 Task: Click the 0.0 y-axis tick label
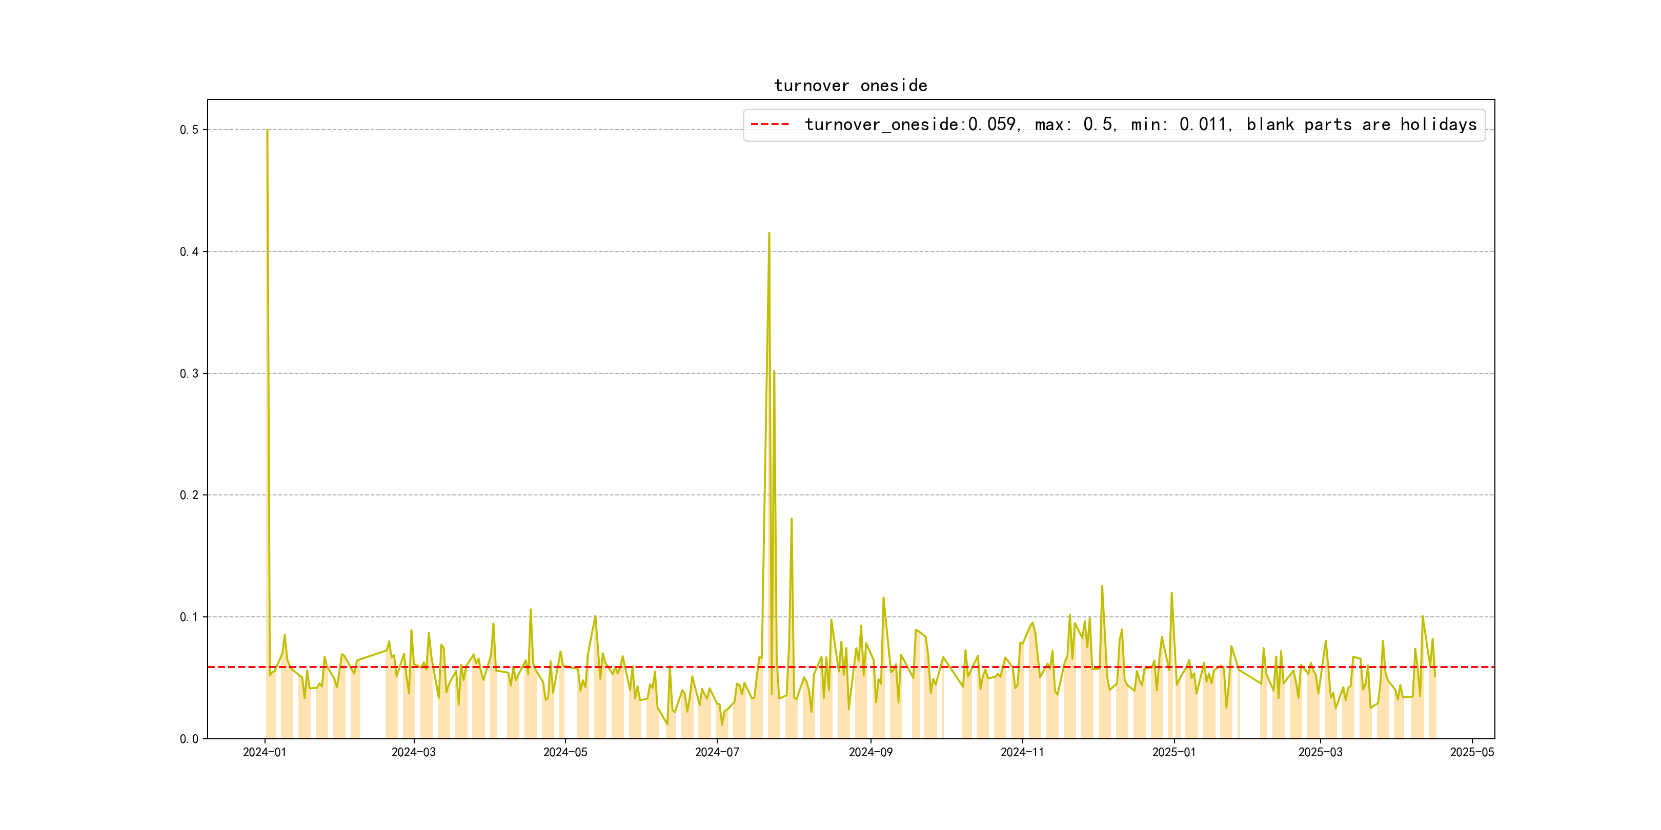coord(189,739)
